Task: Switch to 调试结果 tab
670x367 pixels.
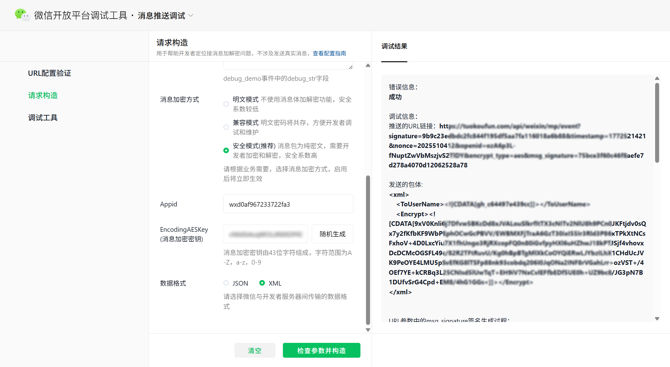Action: 394,46
